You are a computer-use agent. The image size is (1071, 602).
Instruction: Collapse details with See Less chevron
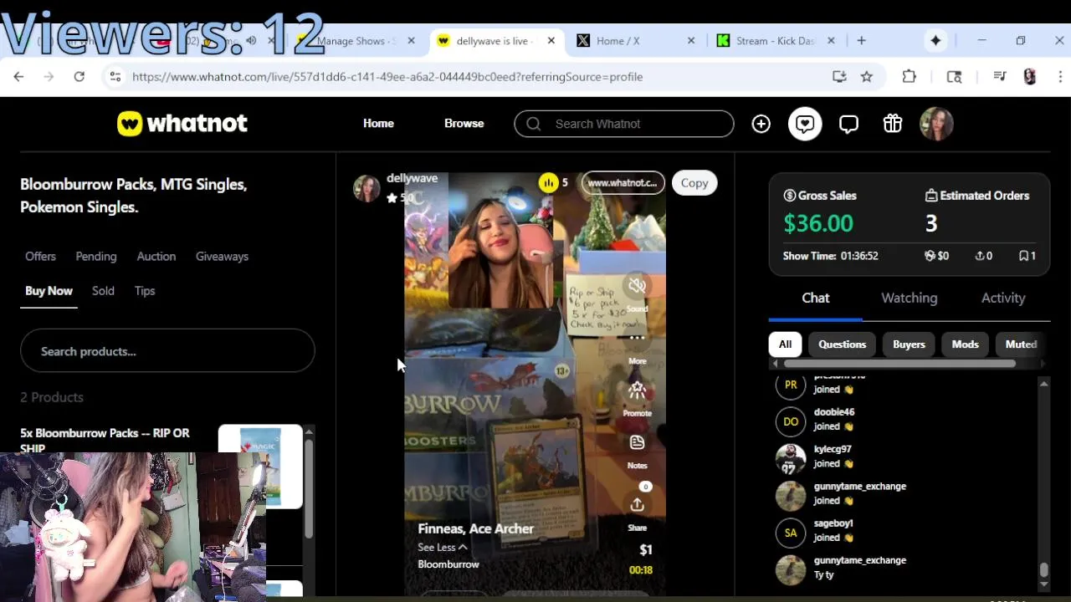click(x=463, y=548)
